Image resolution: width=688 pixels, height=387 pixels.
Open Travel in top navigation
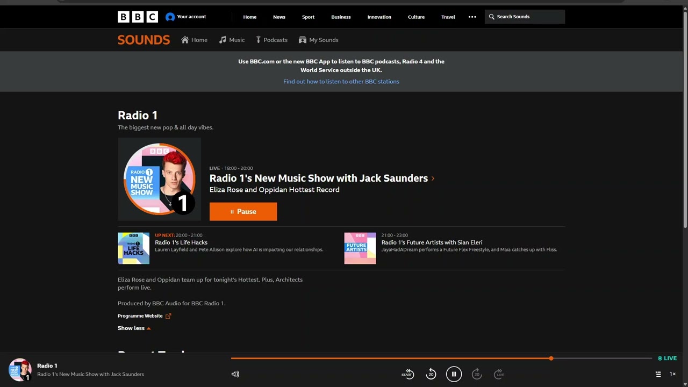click(448, 17)
